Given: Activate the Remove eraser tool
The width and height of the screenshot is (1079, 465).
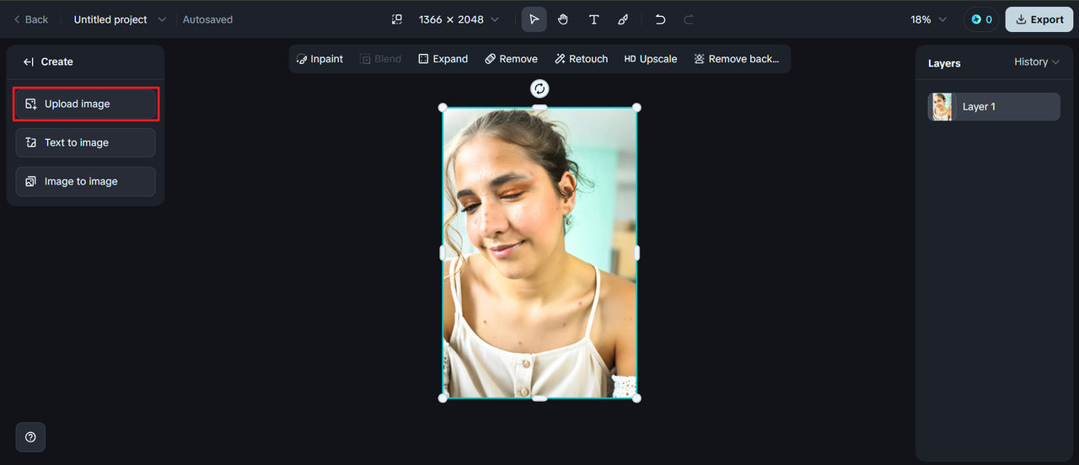Looking at the screenshot, I should tap(511, 59).
